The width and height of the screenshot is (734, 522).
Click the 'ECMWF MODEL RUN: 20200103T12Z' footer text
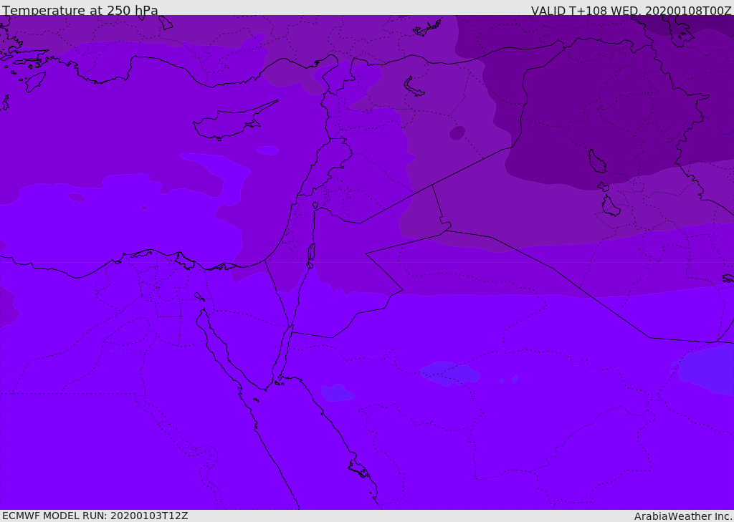point(95,516)
